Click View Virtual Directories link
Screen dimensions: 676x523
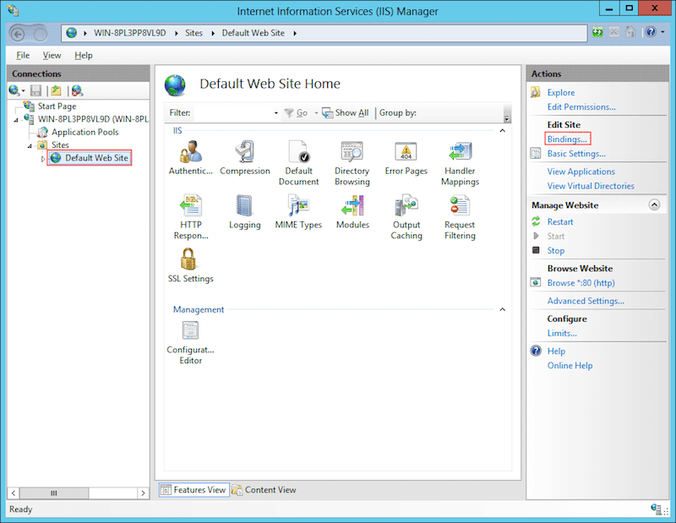coord(591,186)
